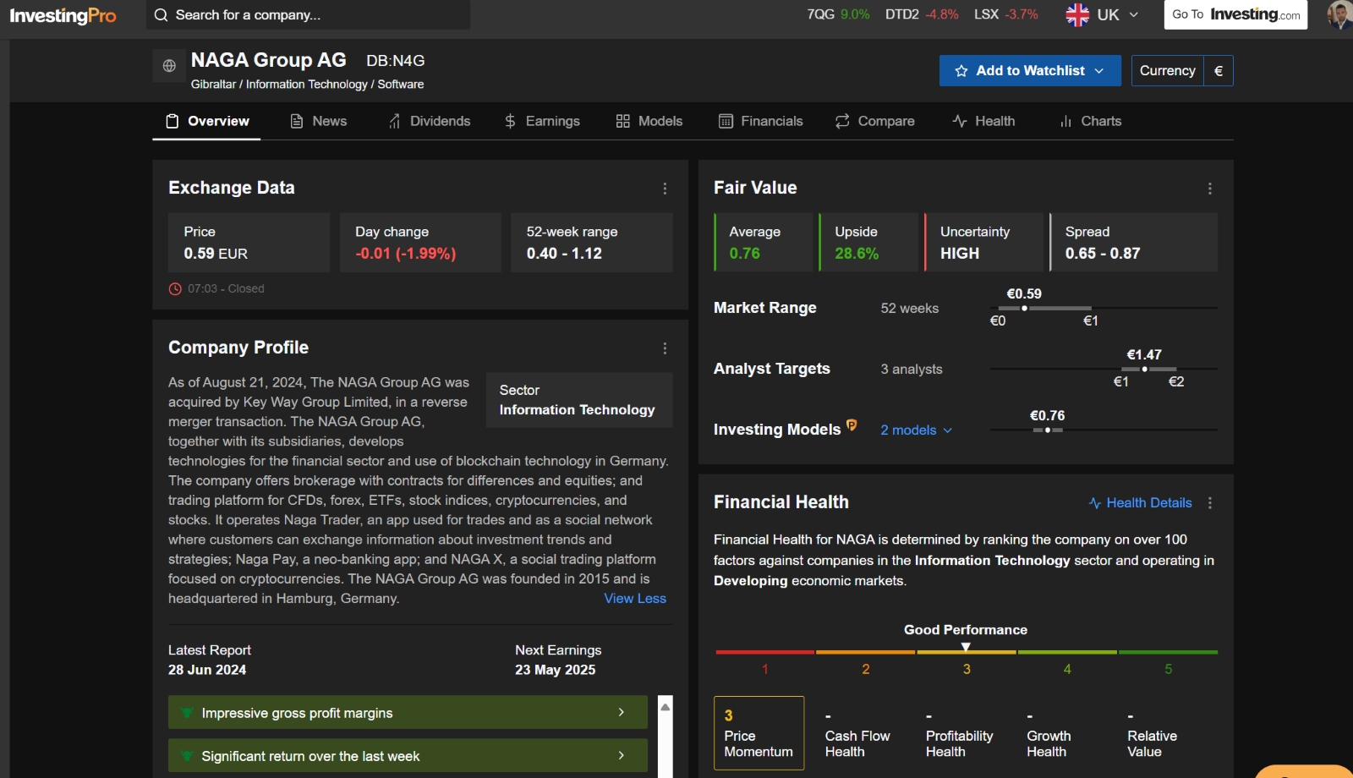Viewport: 1353px width, 778px height.
Task: Click the Analyst Targets €1.47 slider marker
Action: click(1144, 370)
